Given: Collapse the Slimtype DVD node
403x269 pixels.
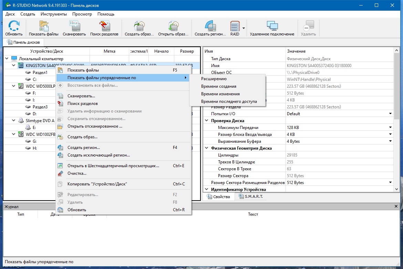Looking at the screenshot, I should [14, 120].
